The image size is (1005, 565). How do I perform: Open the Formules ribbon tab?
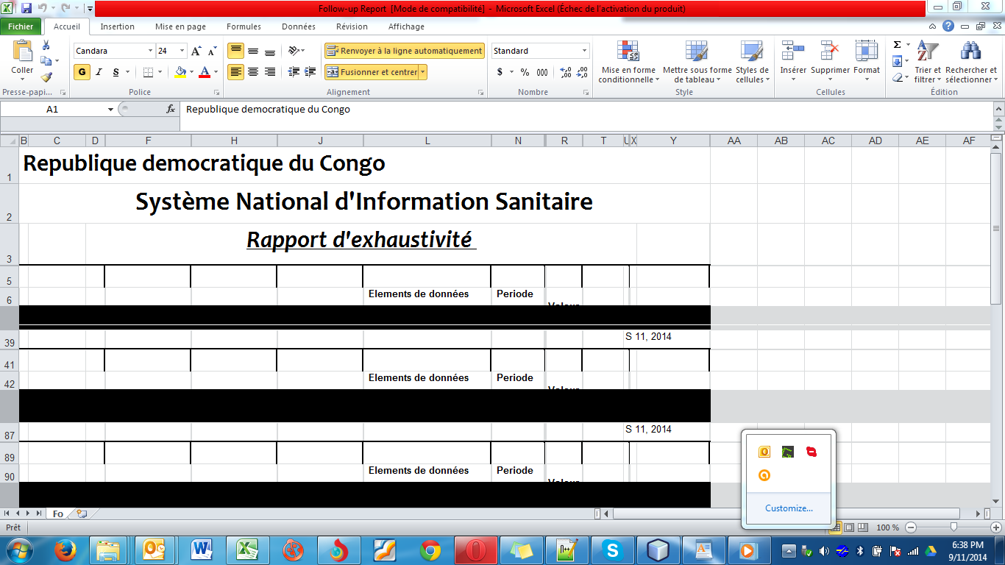click(x=244, y=26)
